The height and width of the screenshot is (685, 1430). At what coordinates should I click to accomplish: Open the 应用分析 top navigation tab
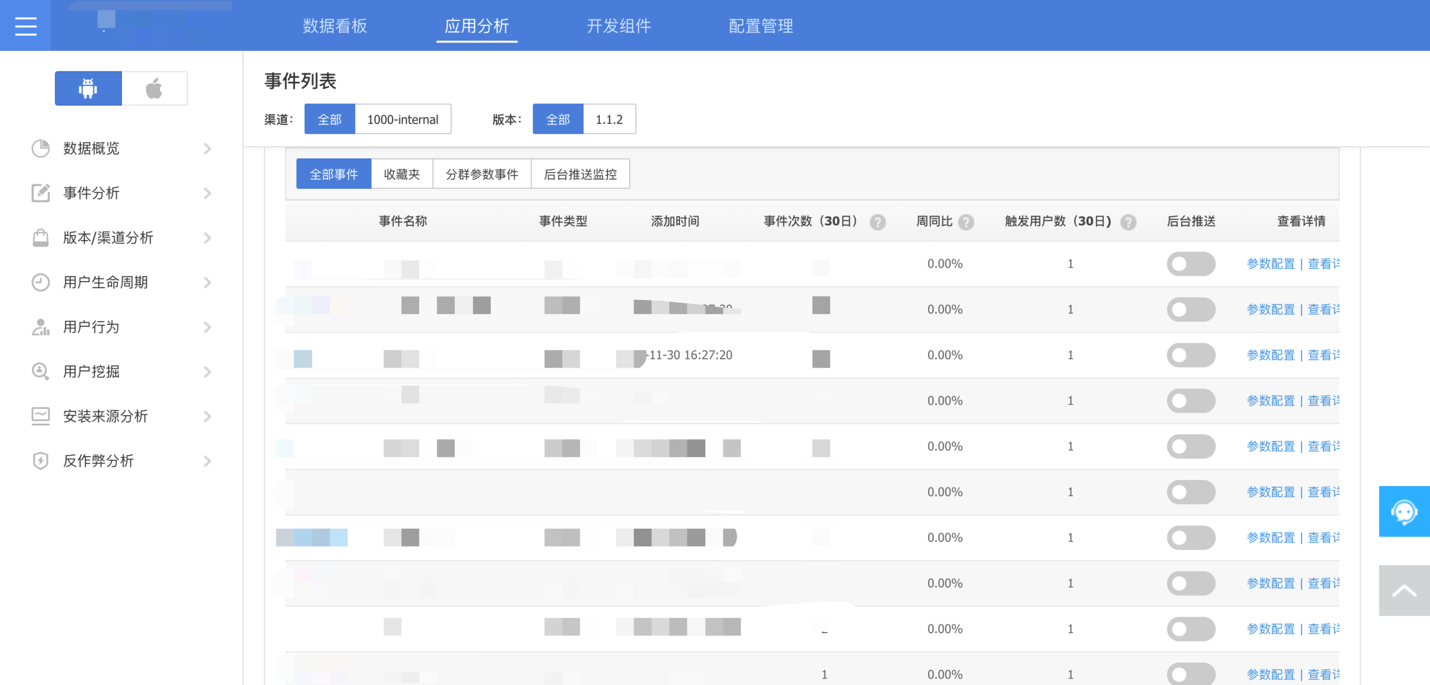[x=477, y=26]
